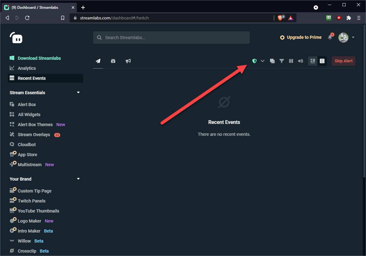The width and height of the screenshot is (366, 256).
Task: Click the pop-out windows icon in events toolbar
Action: pyautogui.click(x=272, y=61)
